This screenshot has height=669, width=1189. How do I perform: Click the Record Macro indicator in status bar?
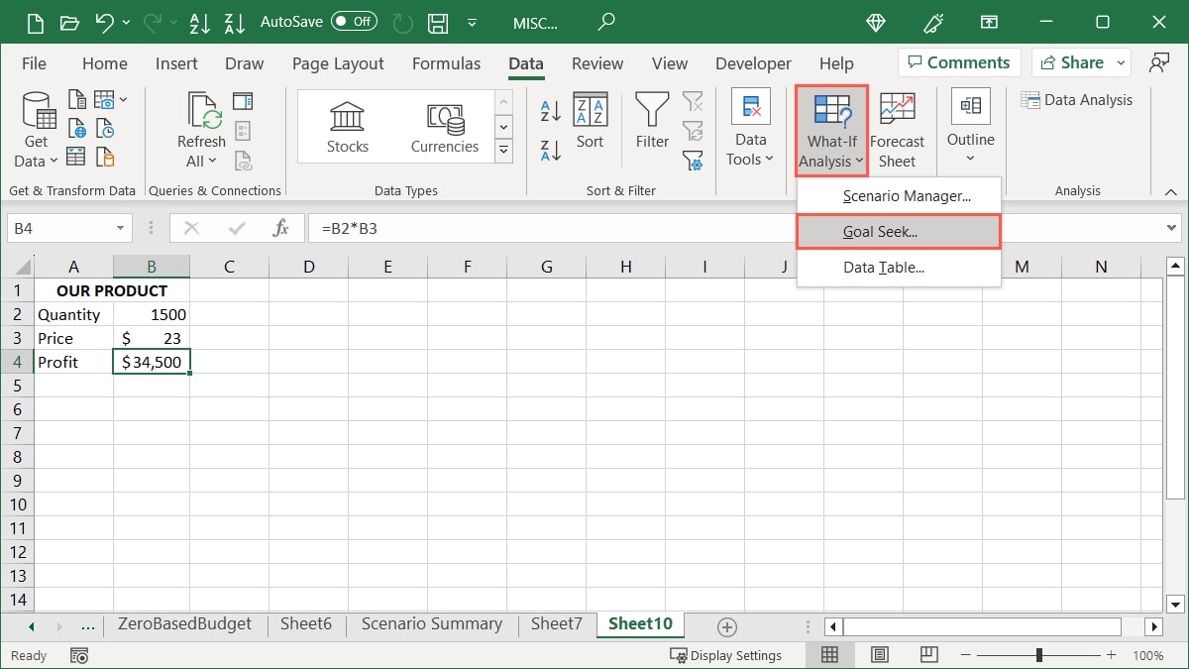[x=78, y=655]
